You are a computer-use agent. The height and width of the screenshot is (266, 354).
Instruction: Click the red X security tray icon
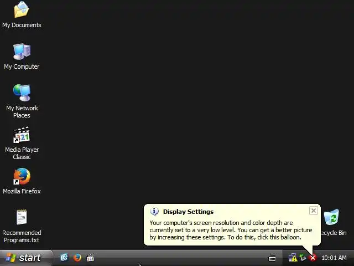coord(313,258)
